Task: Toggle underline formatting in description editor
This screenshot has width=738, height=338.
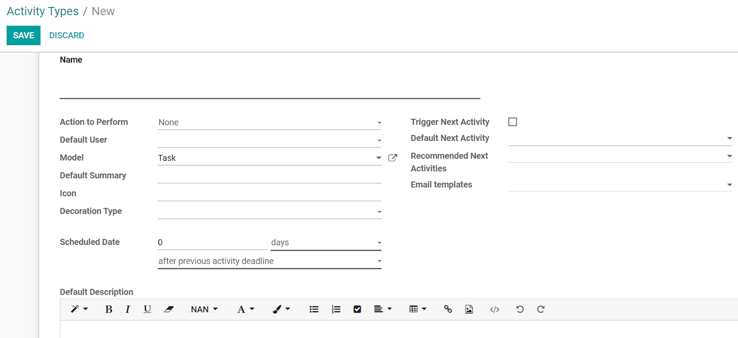Action: [147, 309]
